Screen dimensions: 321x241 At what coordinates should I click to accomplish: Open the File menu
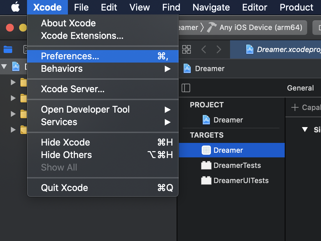pos(81,7)
